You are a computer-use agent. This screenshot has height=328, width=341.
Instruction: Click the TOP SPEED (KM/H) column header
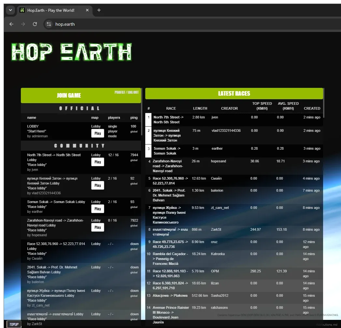click(x=262, y=106)
